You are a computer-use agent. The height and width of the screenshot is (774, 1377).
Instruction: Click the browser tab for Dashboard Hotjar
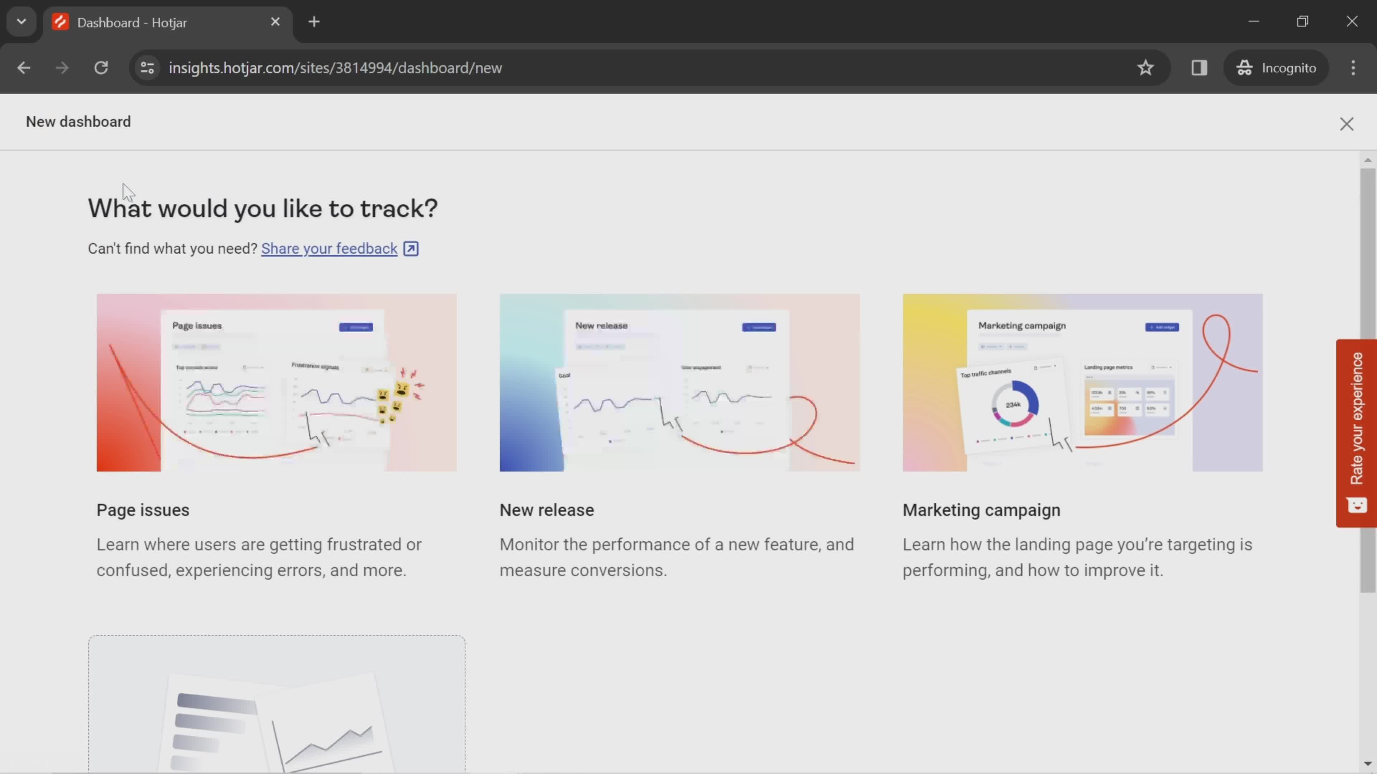pyautogui.click(x=166, y=22)
